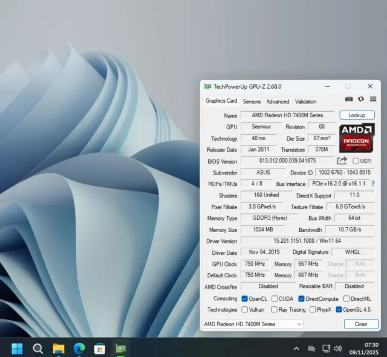
Task: Minimize the GPU-Z window
Action: pos(328,86)
